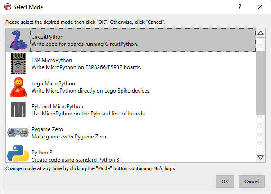This screenshot has height=194, width=271.
Task: Click the Python 3 logo icon
Action: tap(18, 154)
